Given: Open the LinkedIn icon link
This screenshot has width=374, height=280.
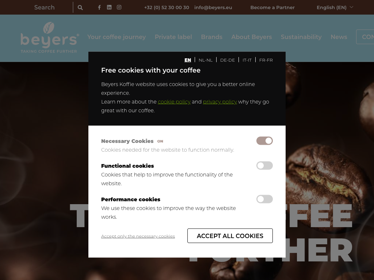Looking at the screenshot, I should point(109,7).
